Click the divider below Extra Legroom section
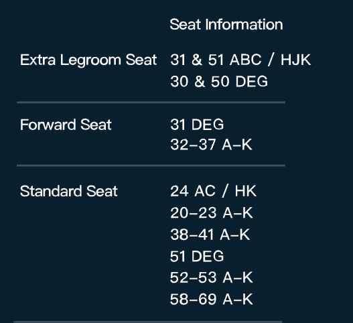The height and width of the screenshot is (323, 353). 151,103
